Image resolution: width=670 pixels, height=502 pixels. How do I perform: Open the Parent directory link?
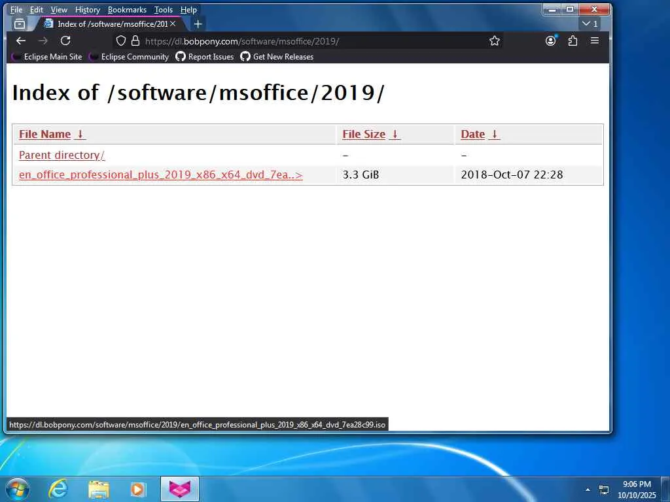point(62,155)
